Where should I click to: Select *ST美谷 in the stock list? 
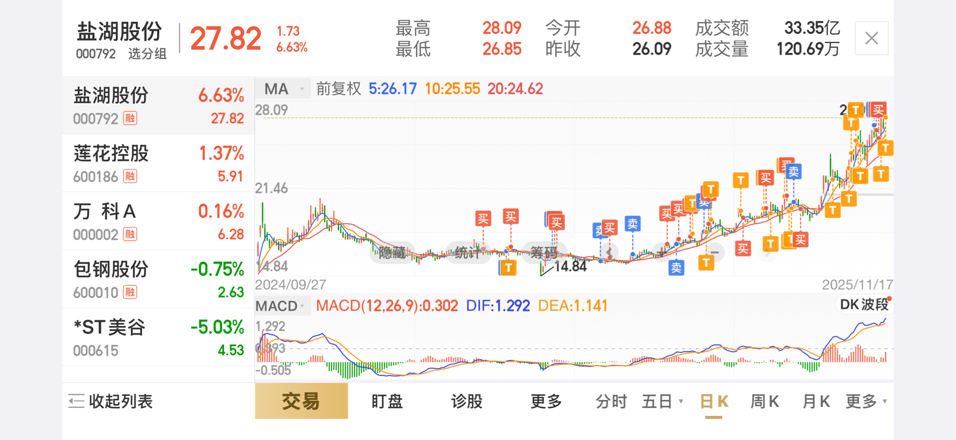(x=158, y=337)
